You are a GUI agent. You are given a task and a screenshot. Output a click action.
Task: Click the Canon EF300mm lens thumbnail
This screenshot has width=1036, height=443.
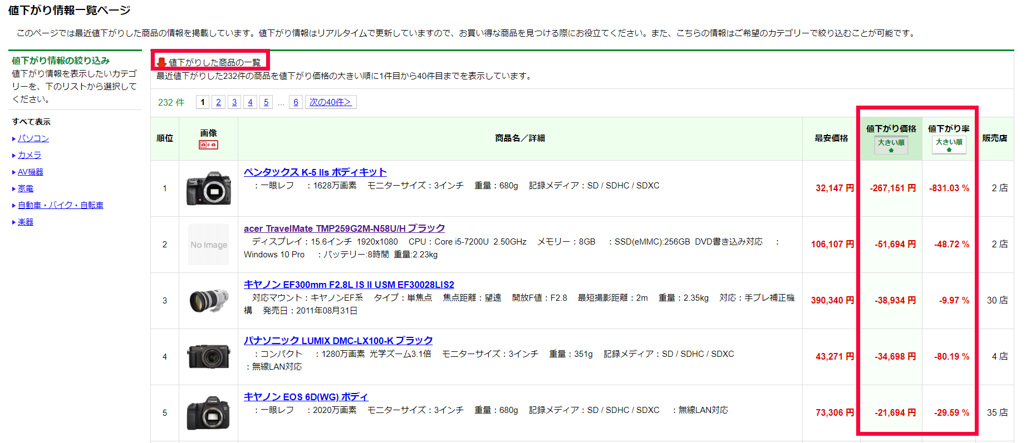coord(208,301)
